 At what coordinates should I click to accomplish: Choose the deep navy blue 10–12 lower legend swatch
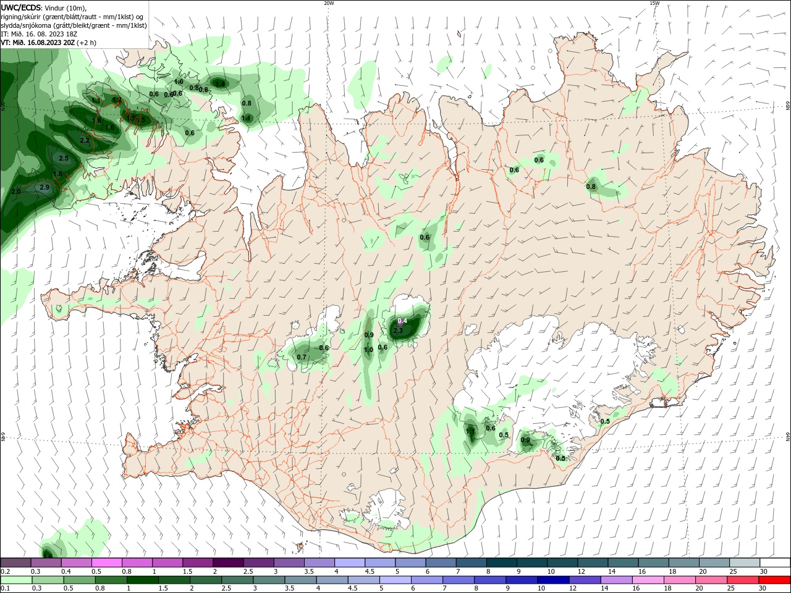552,580
